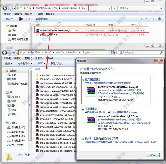Open recent pages dropdown in Fix window

tap(14, 8)
